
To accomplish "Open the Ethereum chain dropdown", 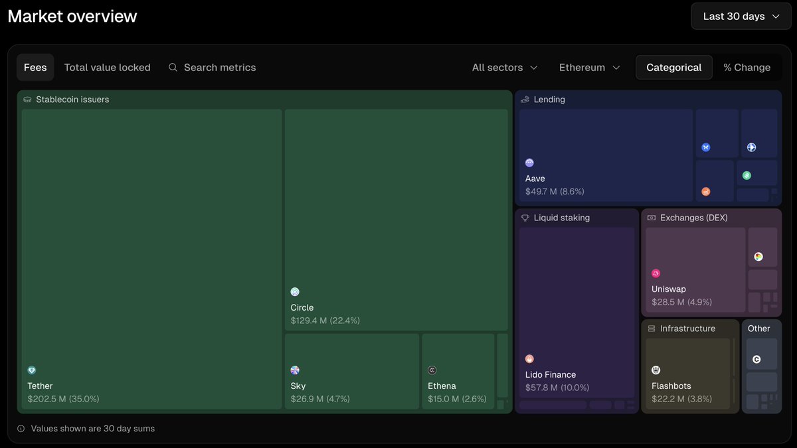I will coord(590,68).
